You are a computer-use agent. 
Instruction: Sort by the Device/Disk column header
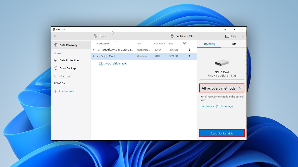[103, 43]
